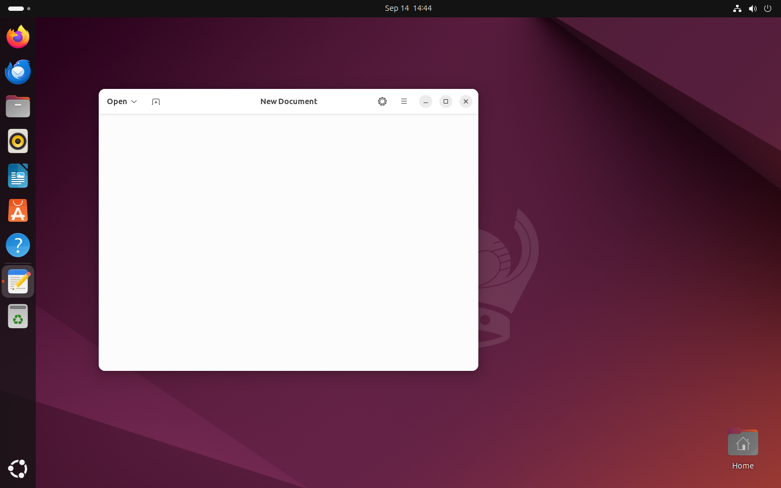This screenshot has height=488, width=781.
Task: Open the Trash from the dock
Action: [x=18, y=316]
